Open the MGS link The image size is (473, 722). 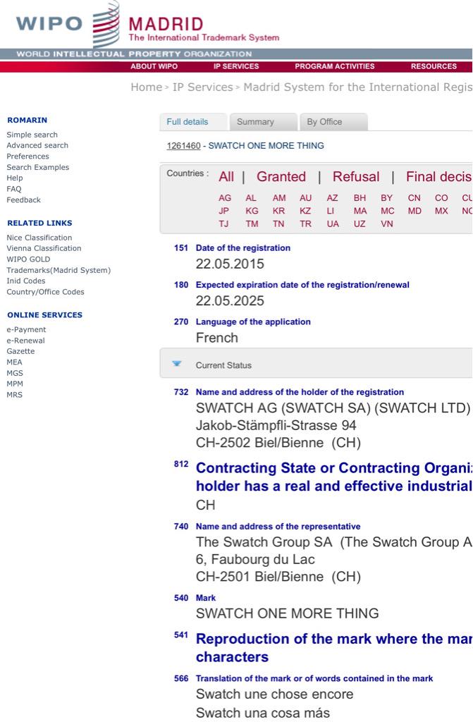tap(15, 374)
